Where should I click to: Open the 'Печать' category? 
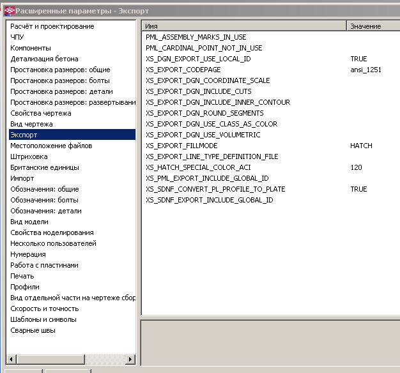click(22, 276)
